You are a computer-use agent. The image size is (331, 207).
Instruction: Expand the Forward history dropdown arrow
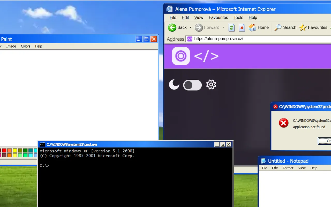(x=223, y=27)
